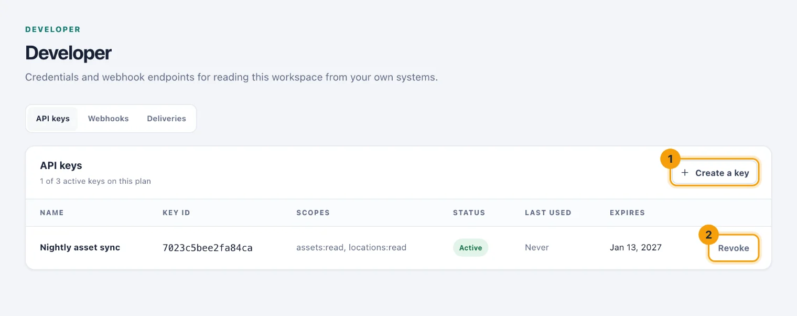This screenshot has height=316, width=797.
Task: Click the SCOPES column header
Action: coord(313,213)
